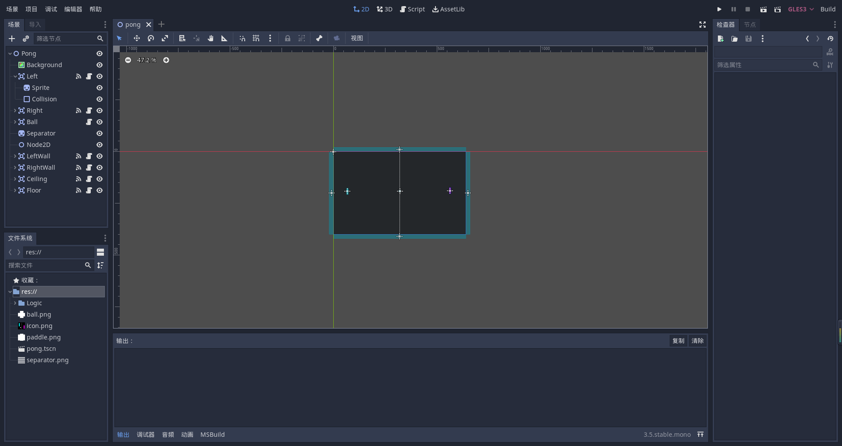Click the lock selected node icon

(x=287, y=39)
